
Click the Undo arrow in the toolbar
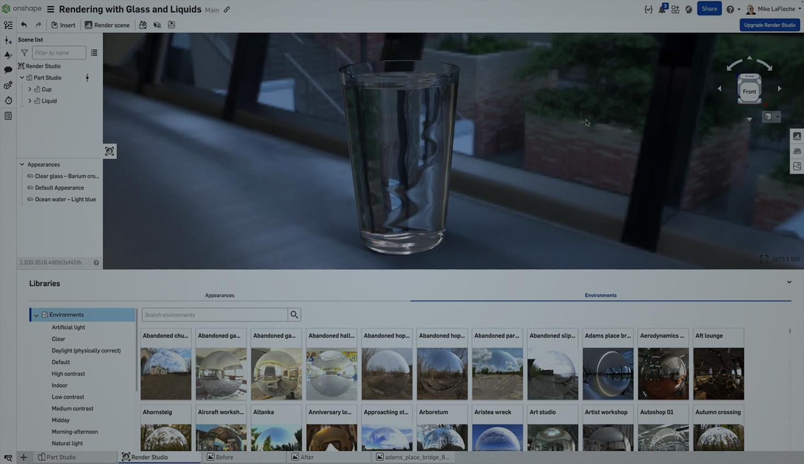[x=24, y=25]
